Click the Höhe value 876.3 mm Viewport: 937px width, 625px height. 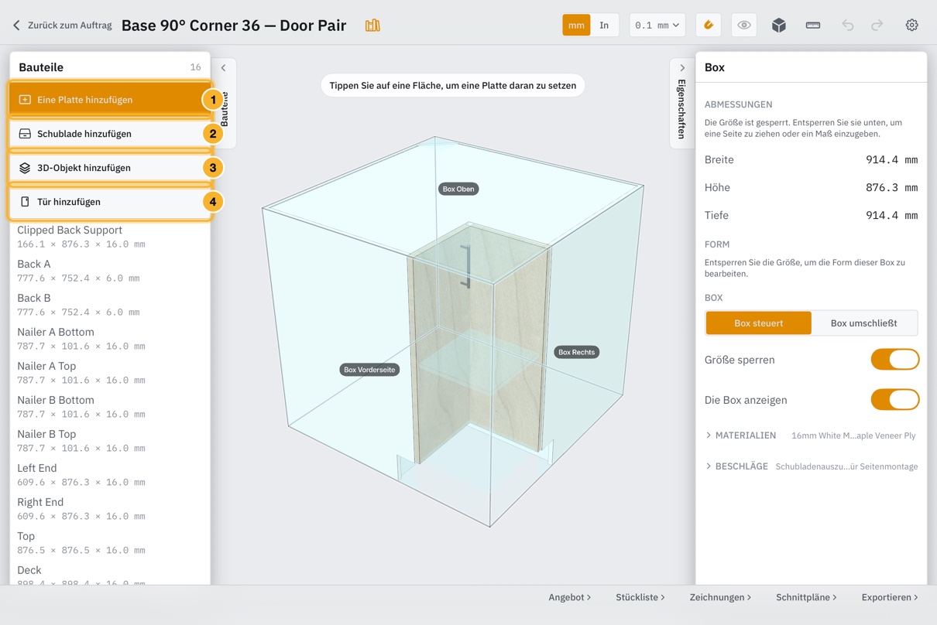(891, 188)
